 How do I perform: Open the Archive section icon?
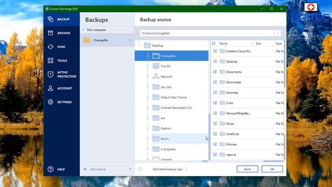coord(50,33)
